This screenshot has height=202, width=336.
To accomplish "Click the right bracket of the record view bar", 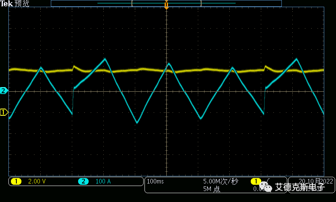I will point(201,3).
